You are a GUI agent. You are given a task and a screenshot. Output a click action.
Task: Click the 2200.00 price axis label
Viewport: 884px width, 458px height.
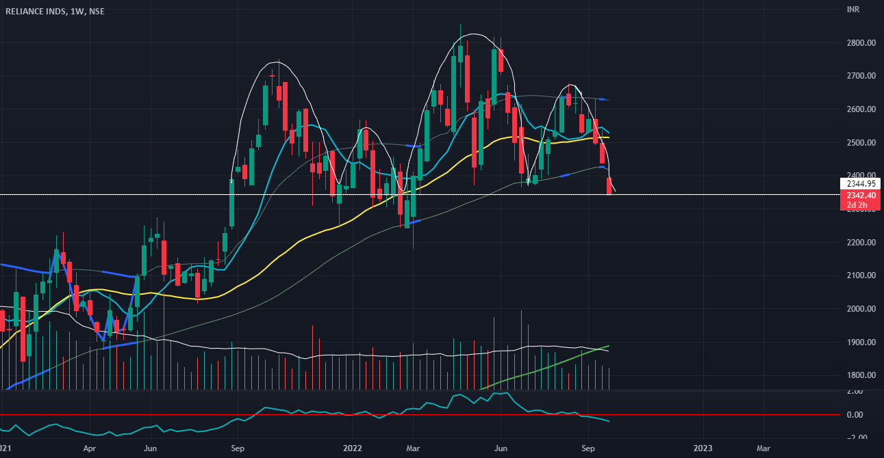tap(861, 243)
